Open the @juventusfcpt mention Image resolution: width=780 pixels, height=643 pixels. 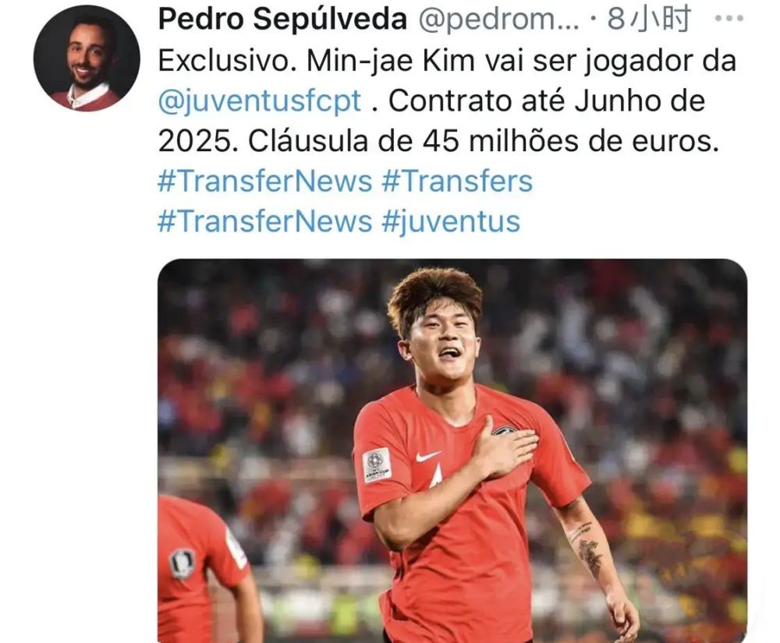pyautogui.click(x=260, y=101)
